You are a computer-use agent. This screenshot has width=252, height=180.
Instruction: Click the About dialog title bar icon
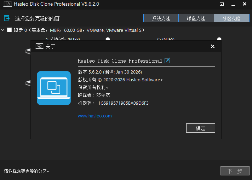[x=39, y=46]
